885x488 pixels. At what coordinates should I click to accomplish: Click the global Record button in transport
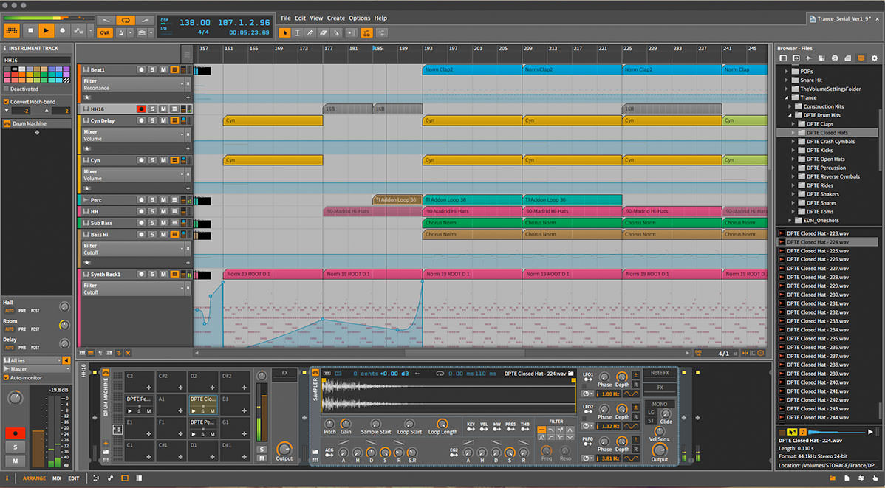[x=63, y=30]
